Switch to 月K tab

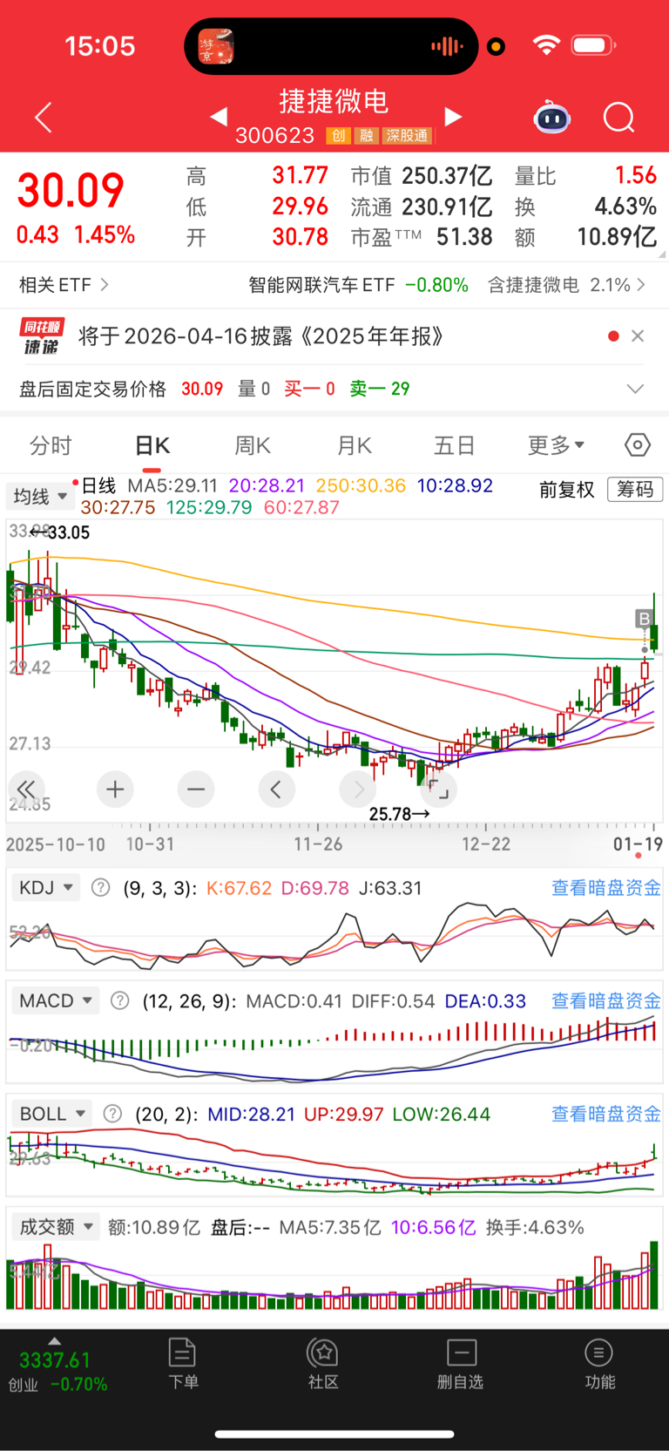tap(354, 446)
